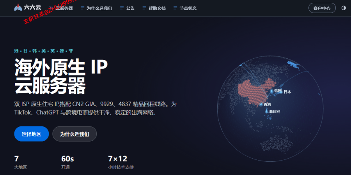Select the 韩国 node marker on globe
The height and width of the screenshot is (175, 351).
(x=271, y=91)
